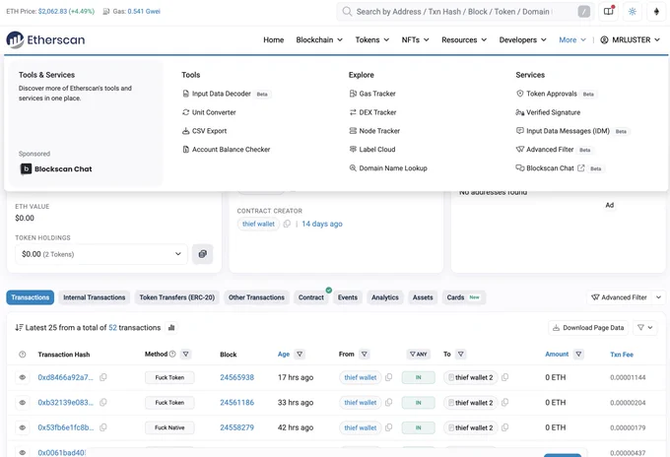This screenshot has width=670, height=457.
Task: Click the Etherscan logo
Action: [x=45, y=39]
